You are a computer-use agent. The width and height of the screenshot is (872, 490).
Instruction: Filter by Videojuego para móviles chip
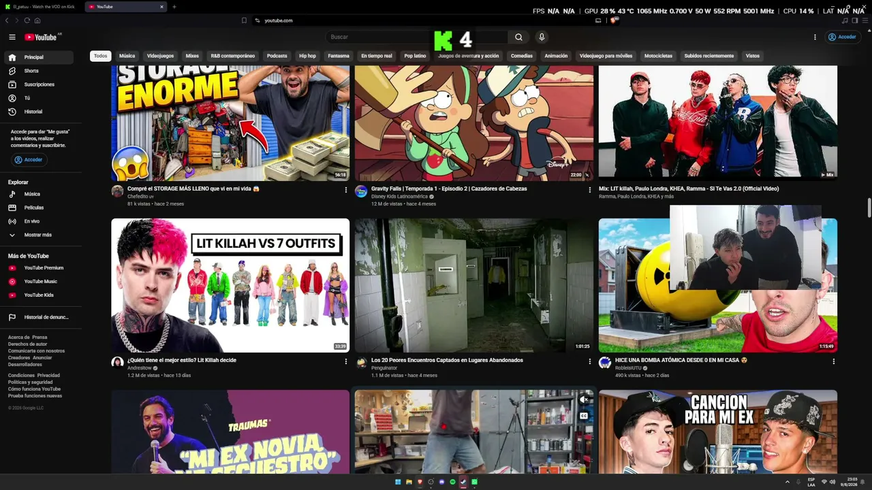(x=606, y=56)
